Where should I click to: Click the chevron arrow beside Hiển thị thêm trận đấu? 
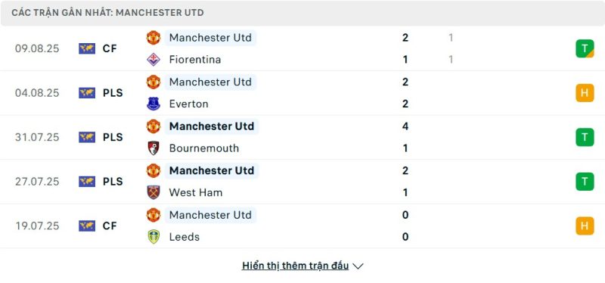[358, 266]
